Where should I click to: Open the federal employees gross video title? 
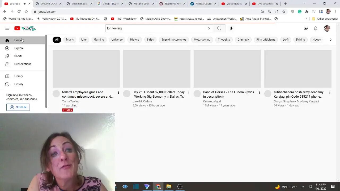coord(88,94)
